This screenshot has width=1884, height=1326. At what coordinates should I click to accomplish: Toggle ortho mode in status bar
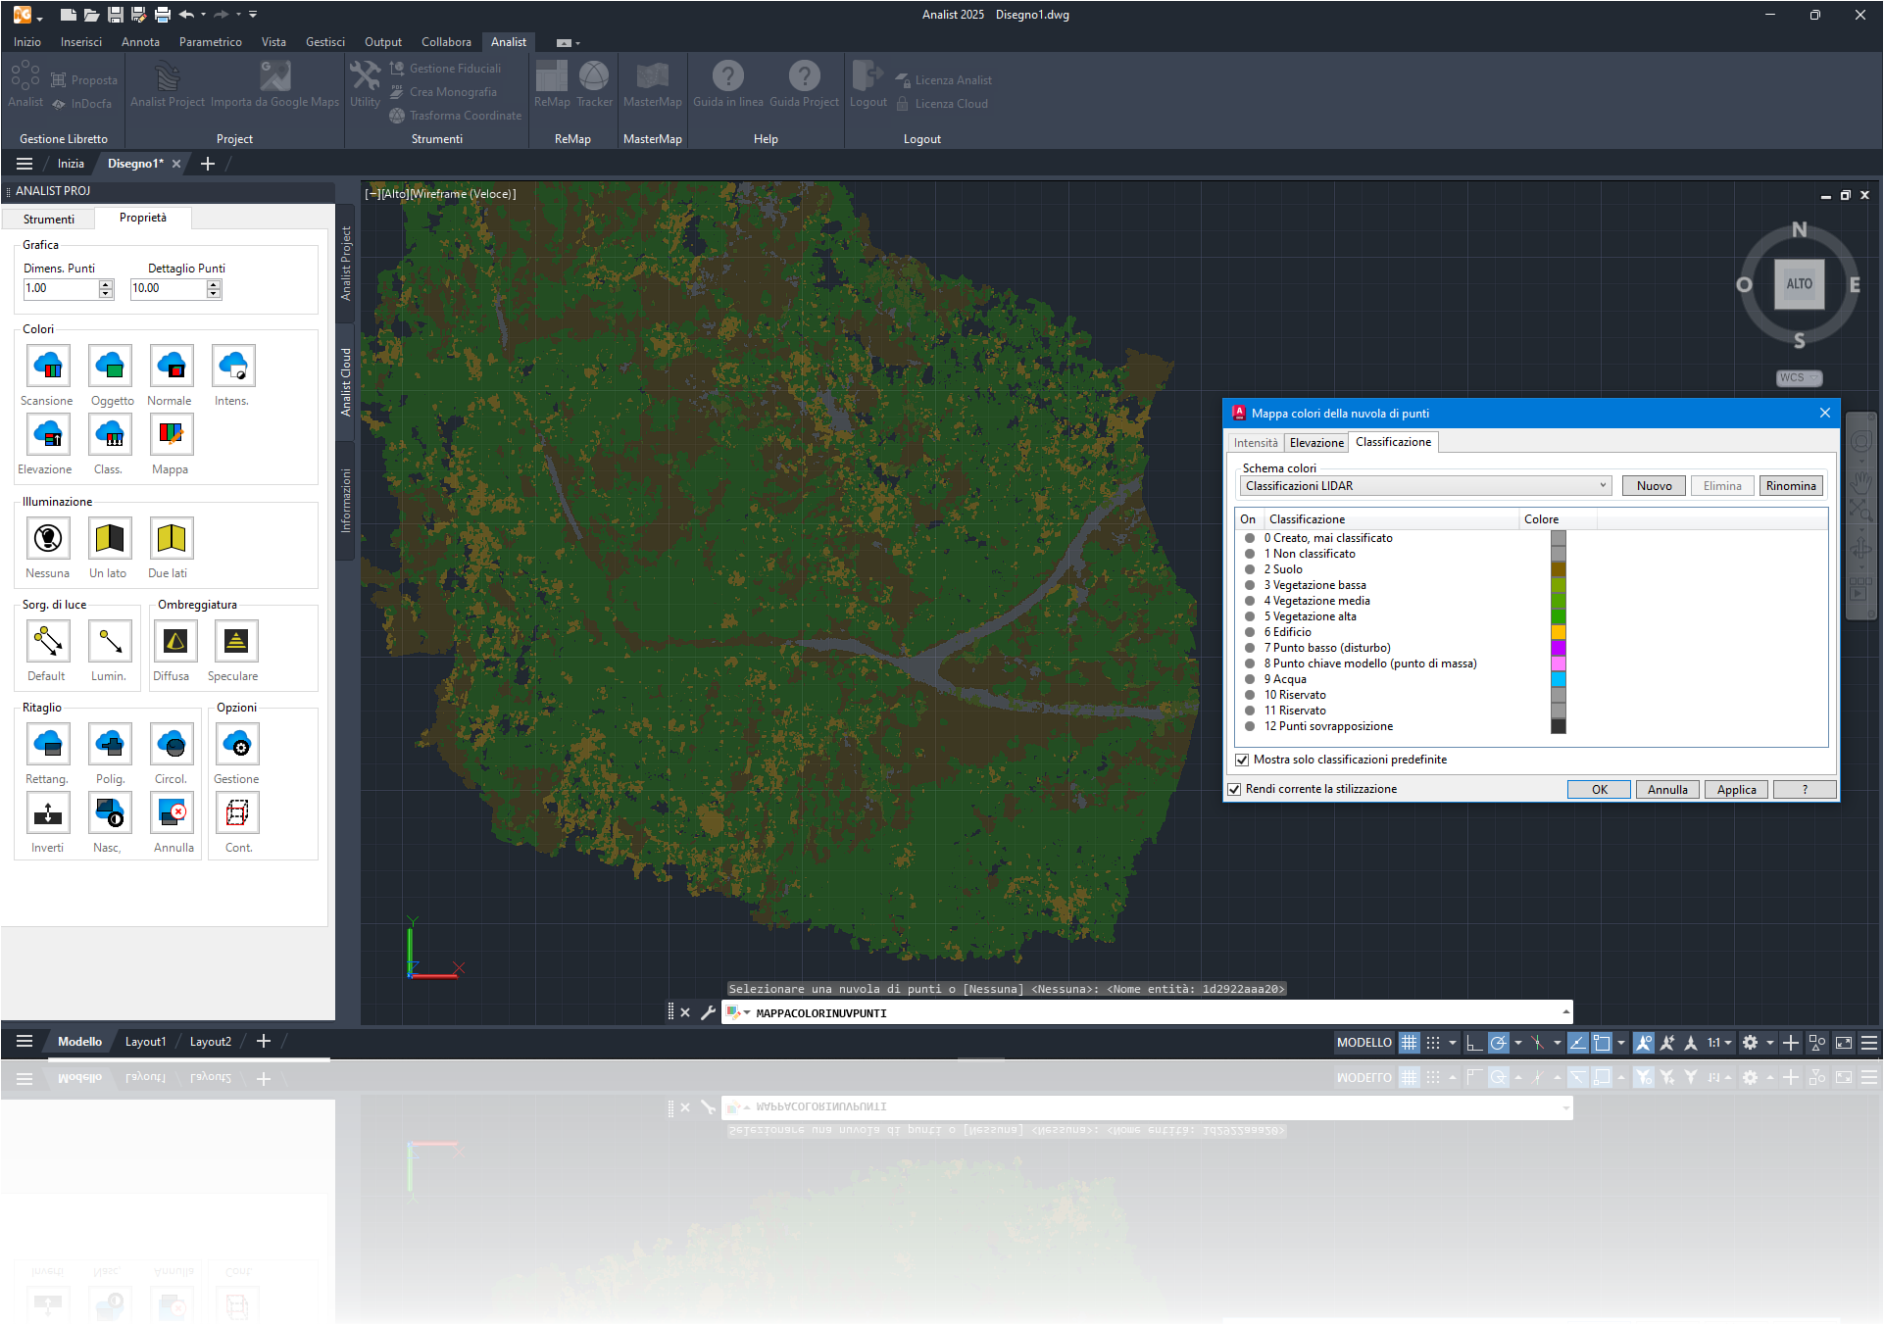[1474, 1043]
